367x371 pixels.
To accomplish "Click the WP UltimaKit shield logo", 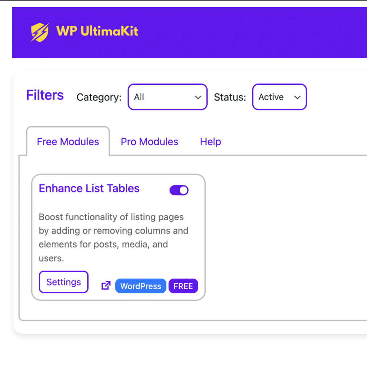I will click(x=40, y=32).
